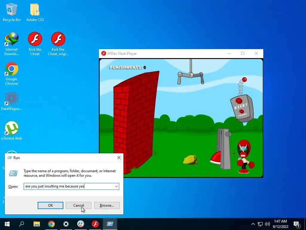Cancel the Run dialog
Screen dimensions: 306x230
click(x=79, y=205)
